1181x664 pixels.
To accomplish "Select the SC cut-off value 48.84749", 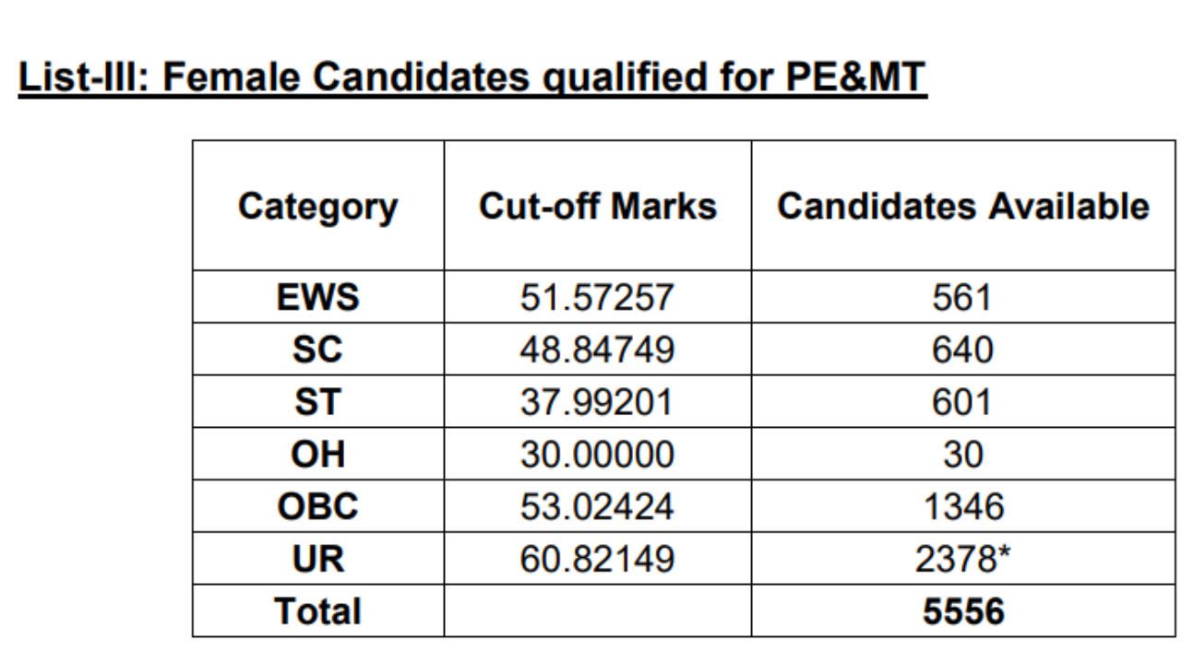I will click(597, 350).
